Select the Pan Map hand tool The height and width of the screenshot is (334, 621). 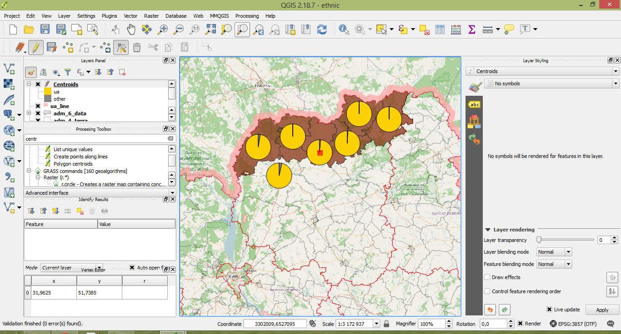(x=131, y=29)
